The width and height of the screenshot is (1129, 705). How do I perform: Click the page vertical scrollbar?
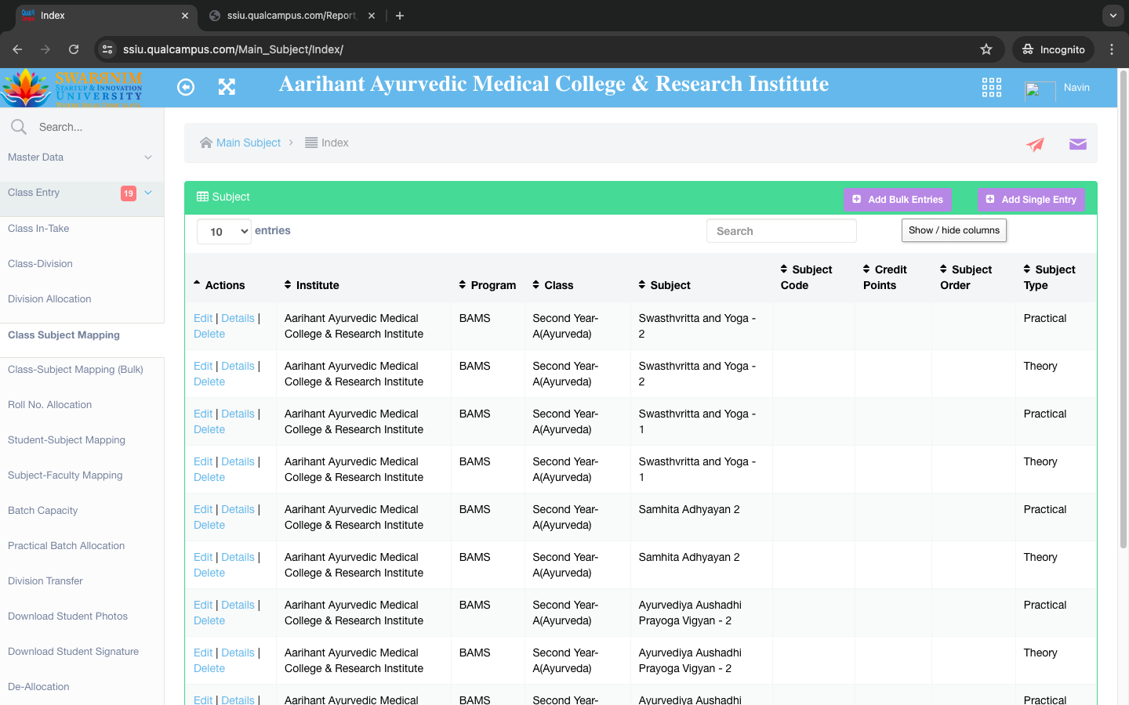[1124, 309]
